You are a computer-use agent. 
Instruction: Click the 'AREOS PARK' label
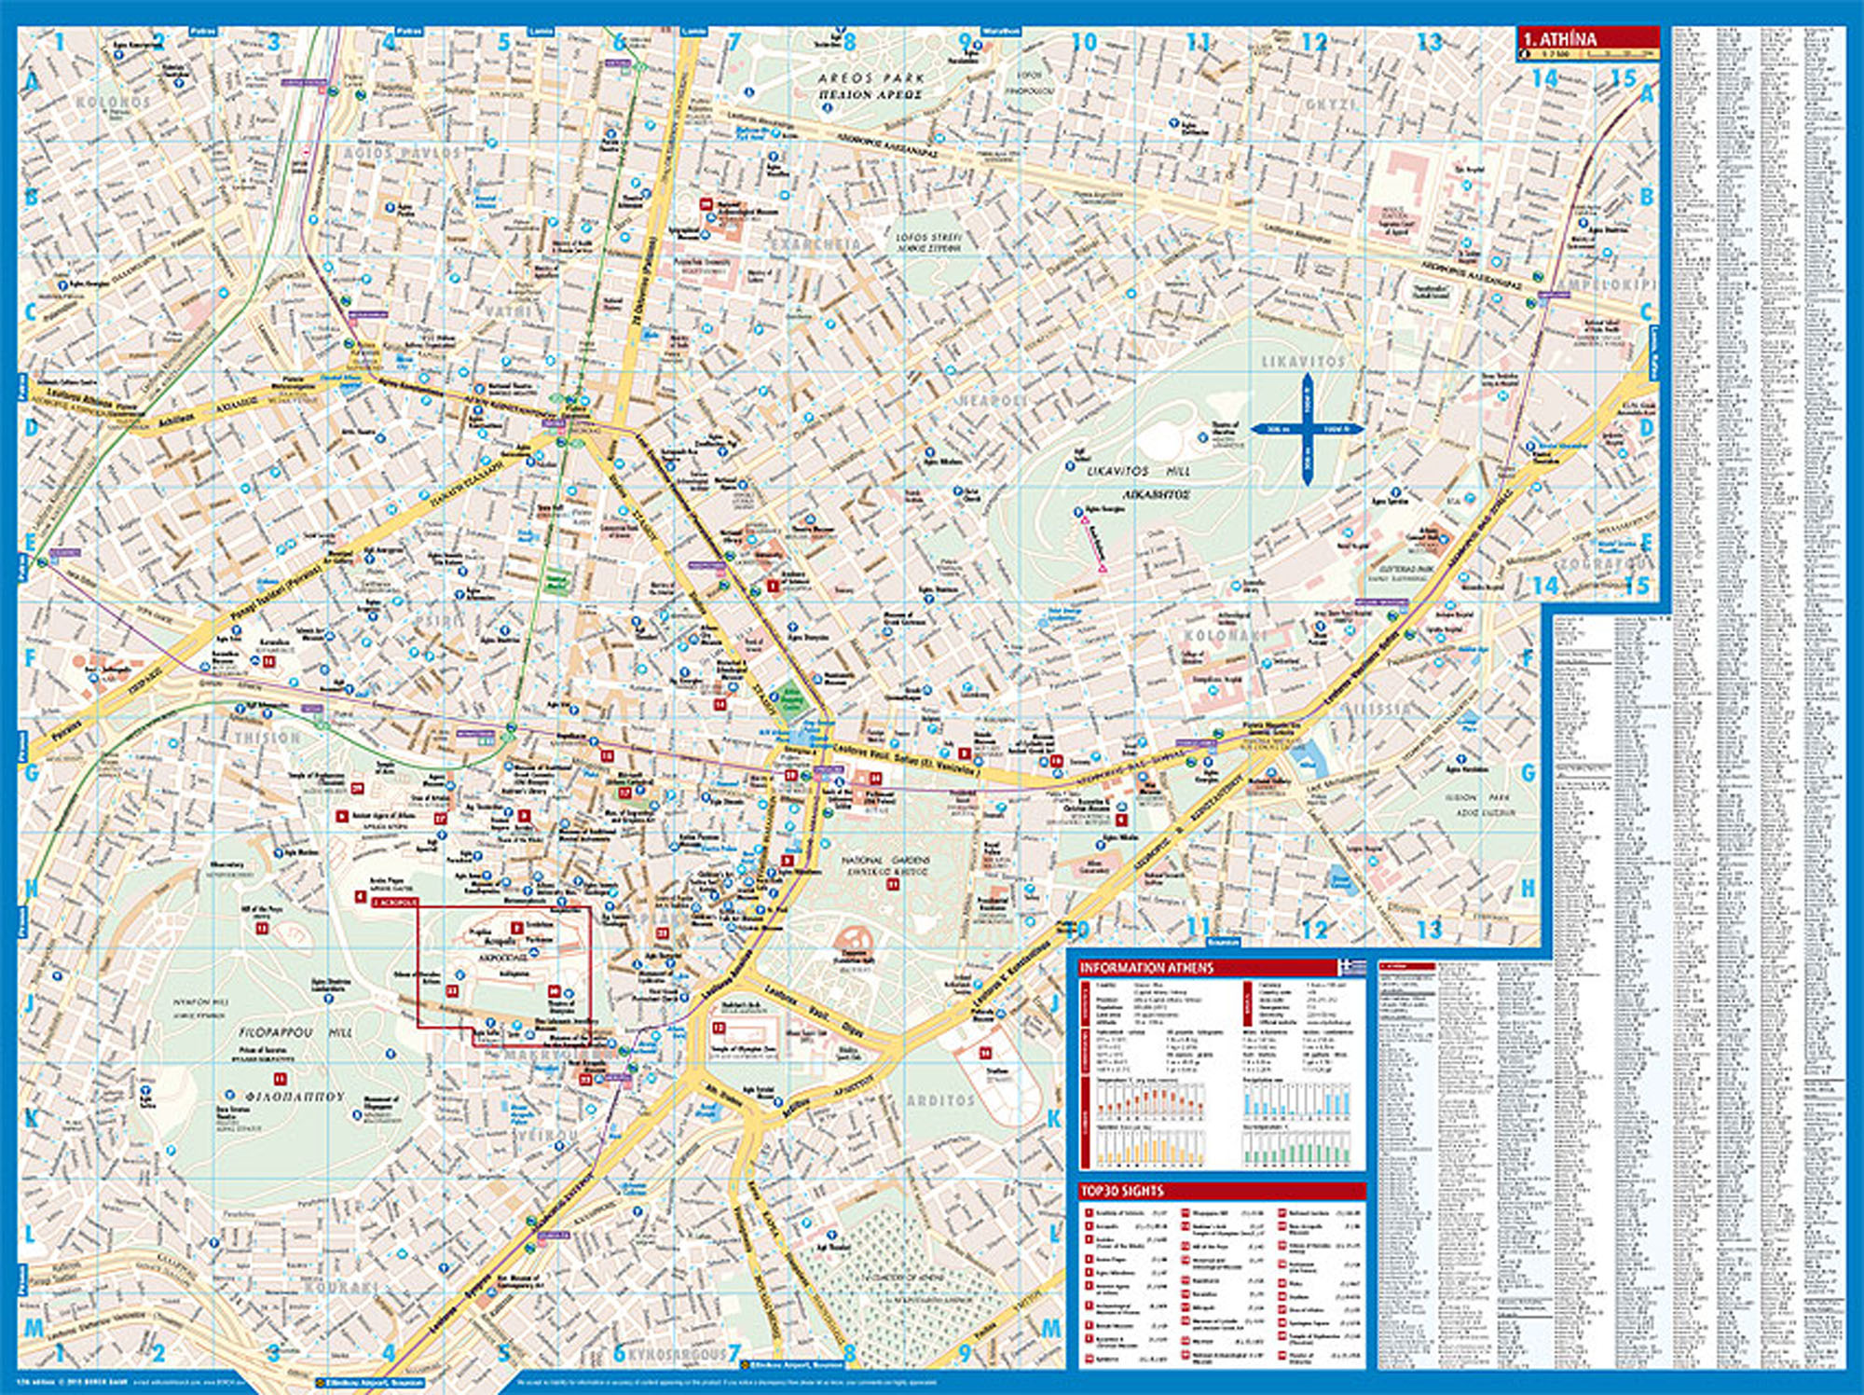pyautogui.click(x=871, y=78)
